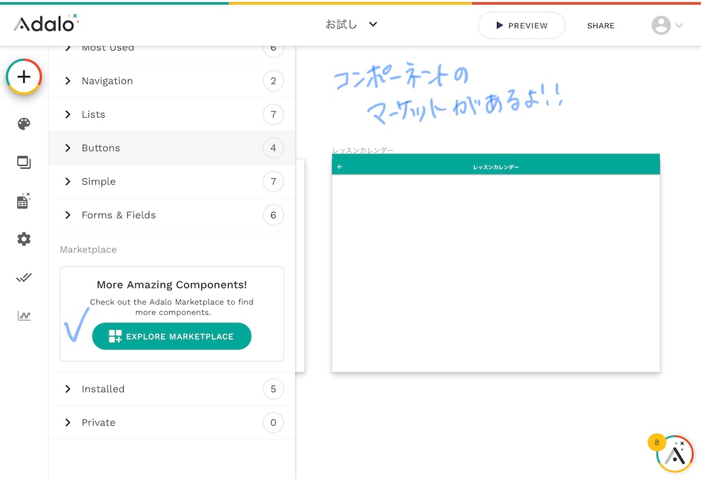This screenshot has height=480, width=701.
Task: Open the Database panel icon in sidebar
Action: 23,201
